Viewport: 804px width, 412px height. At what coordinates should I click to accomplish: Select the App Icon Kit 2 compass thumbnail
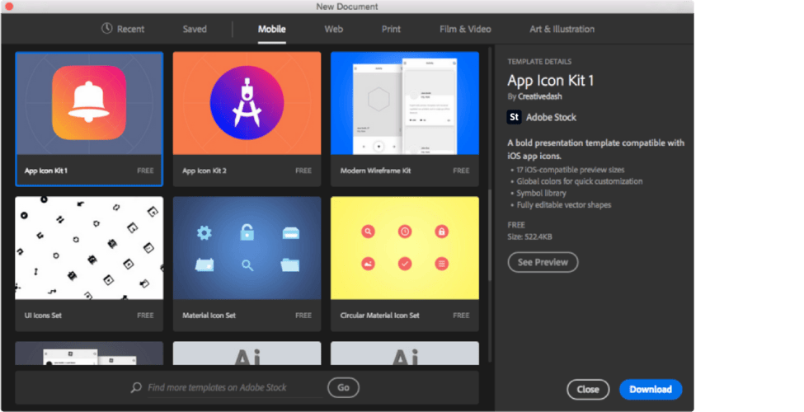(x=247, y=103)
